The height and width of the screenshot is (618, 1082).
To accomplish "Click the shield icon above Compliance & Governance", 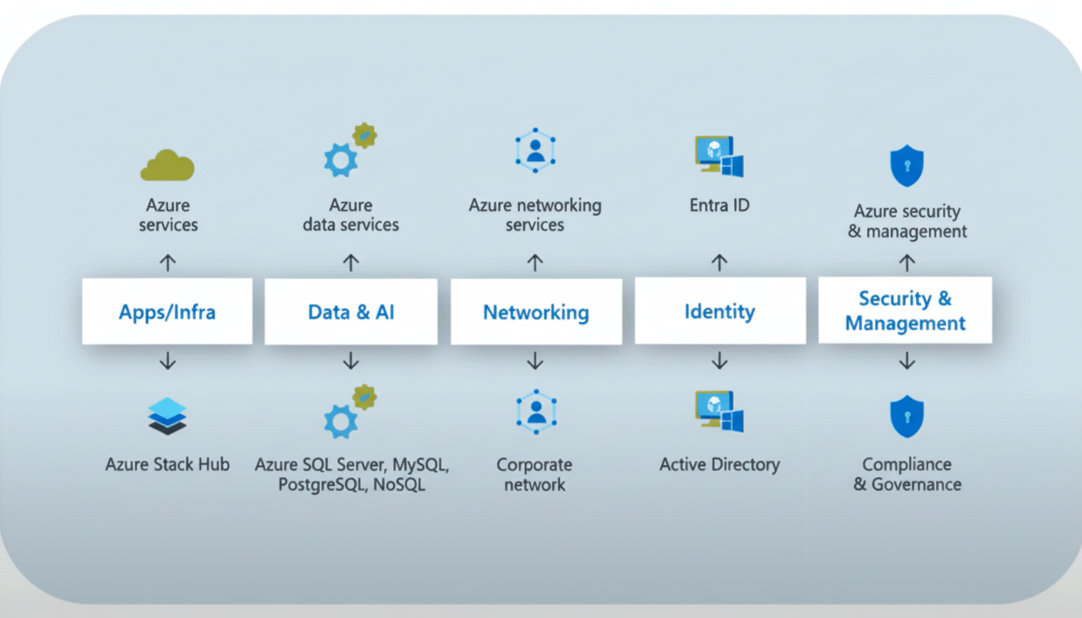I will pos(906,416).
